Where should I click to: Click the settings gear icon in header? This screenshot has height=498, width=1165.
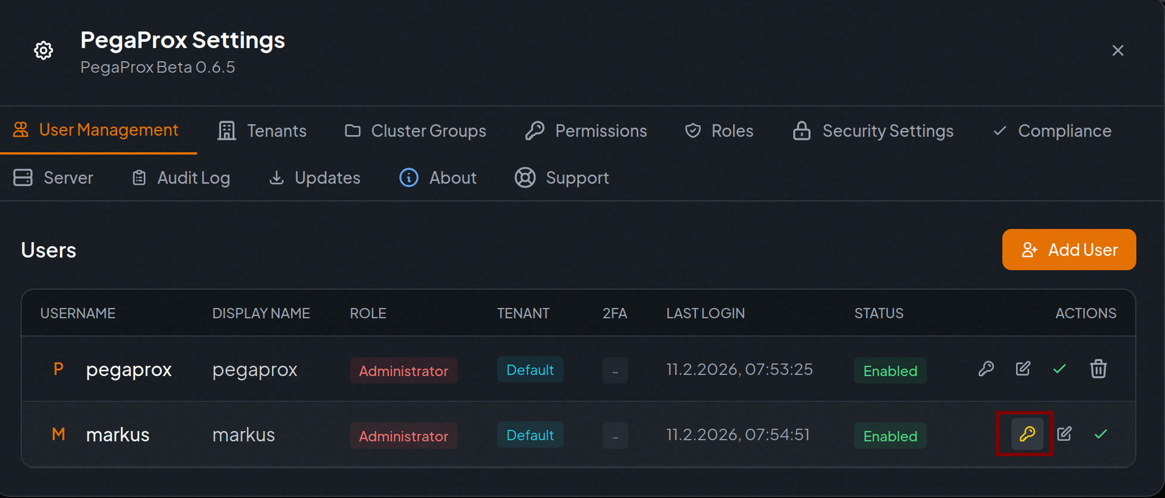point(43,50)
